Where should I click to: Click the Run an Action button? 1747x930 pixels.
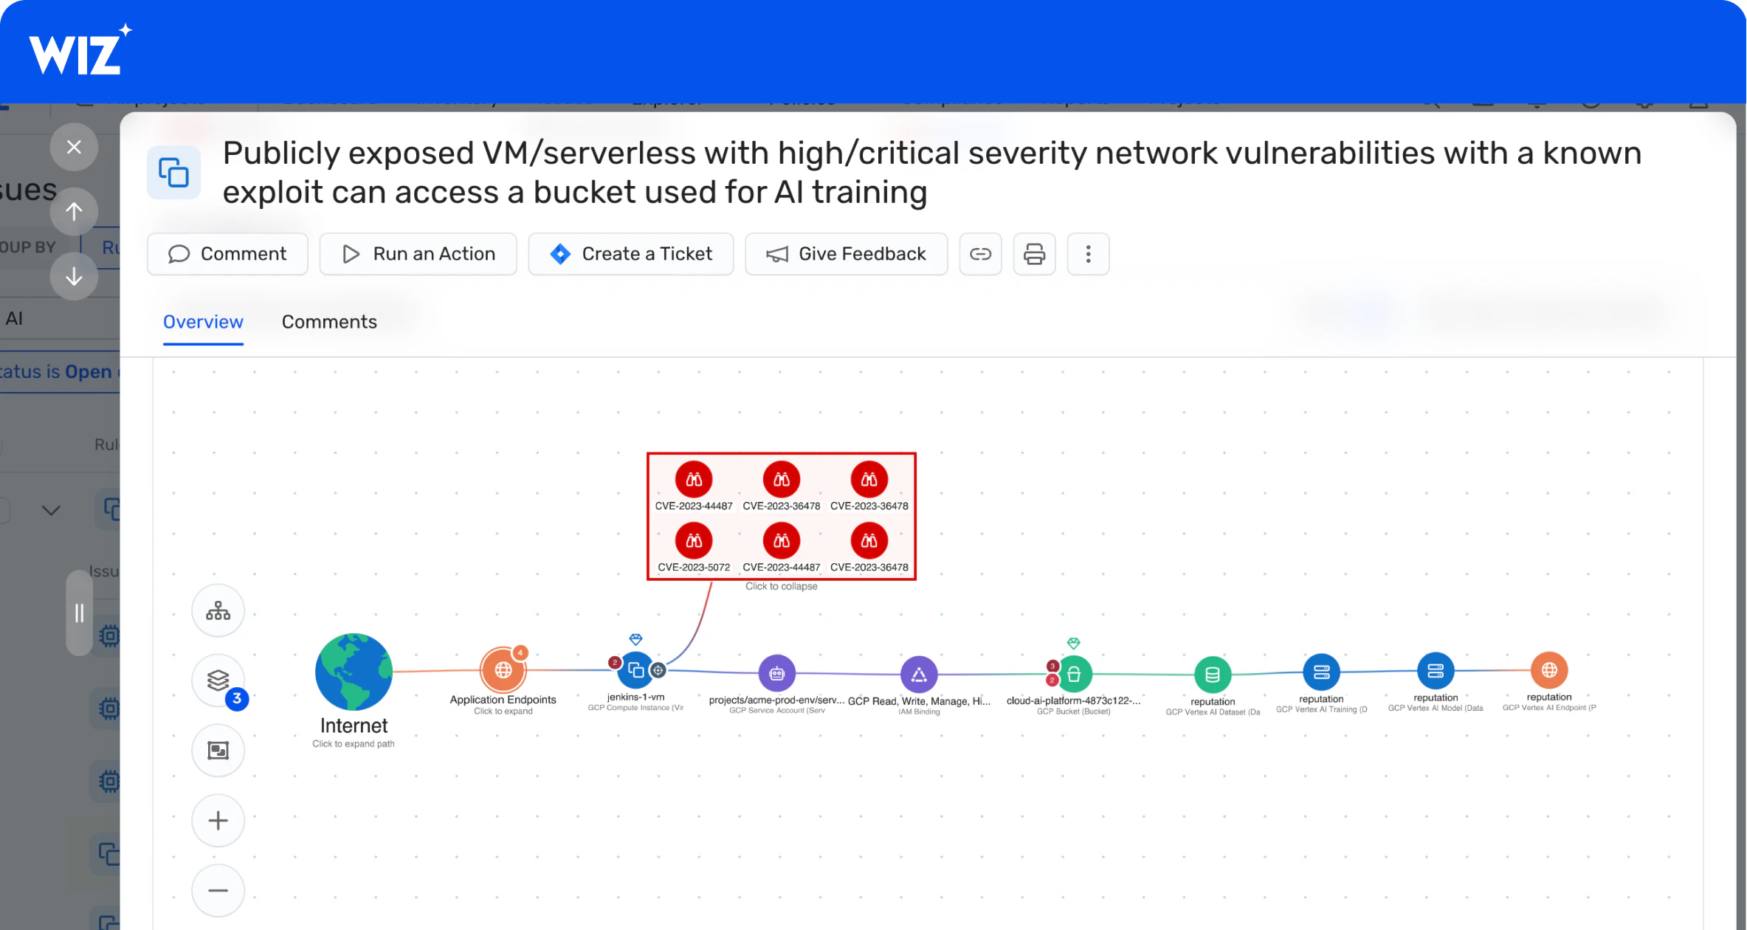pyautogui.click(x=419, y=253)
